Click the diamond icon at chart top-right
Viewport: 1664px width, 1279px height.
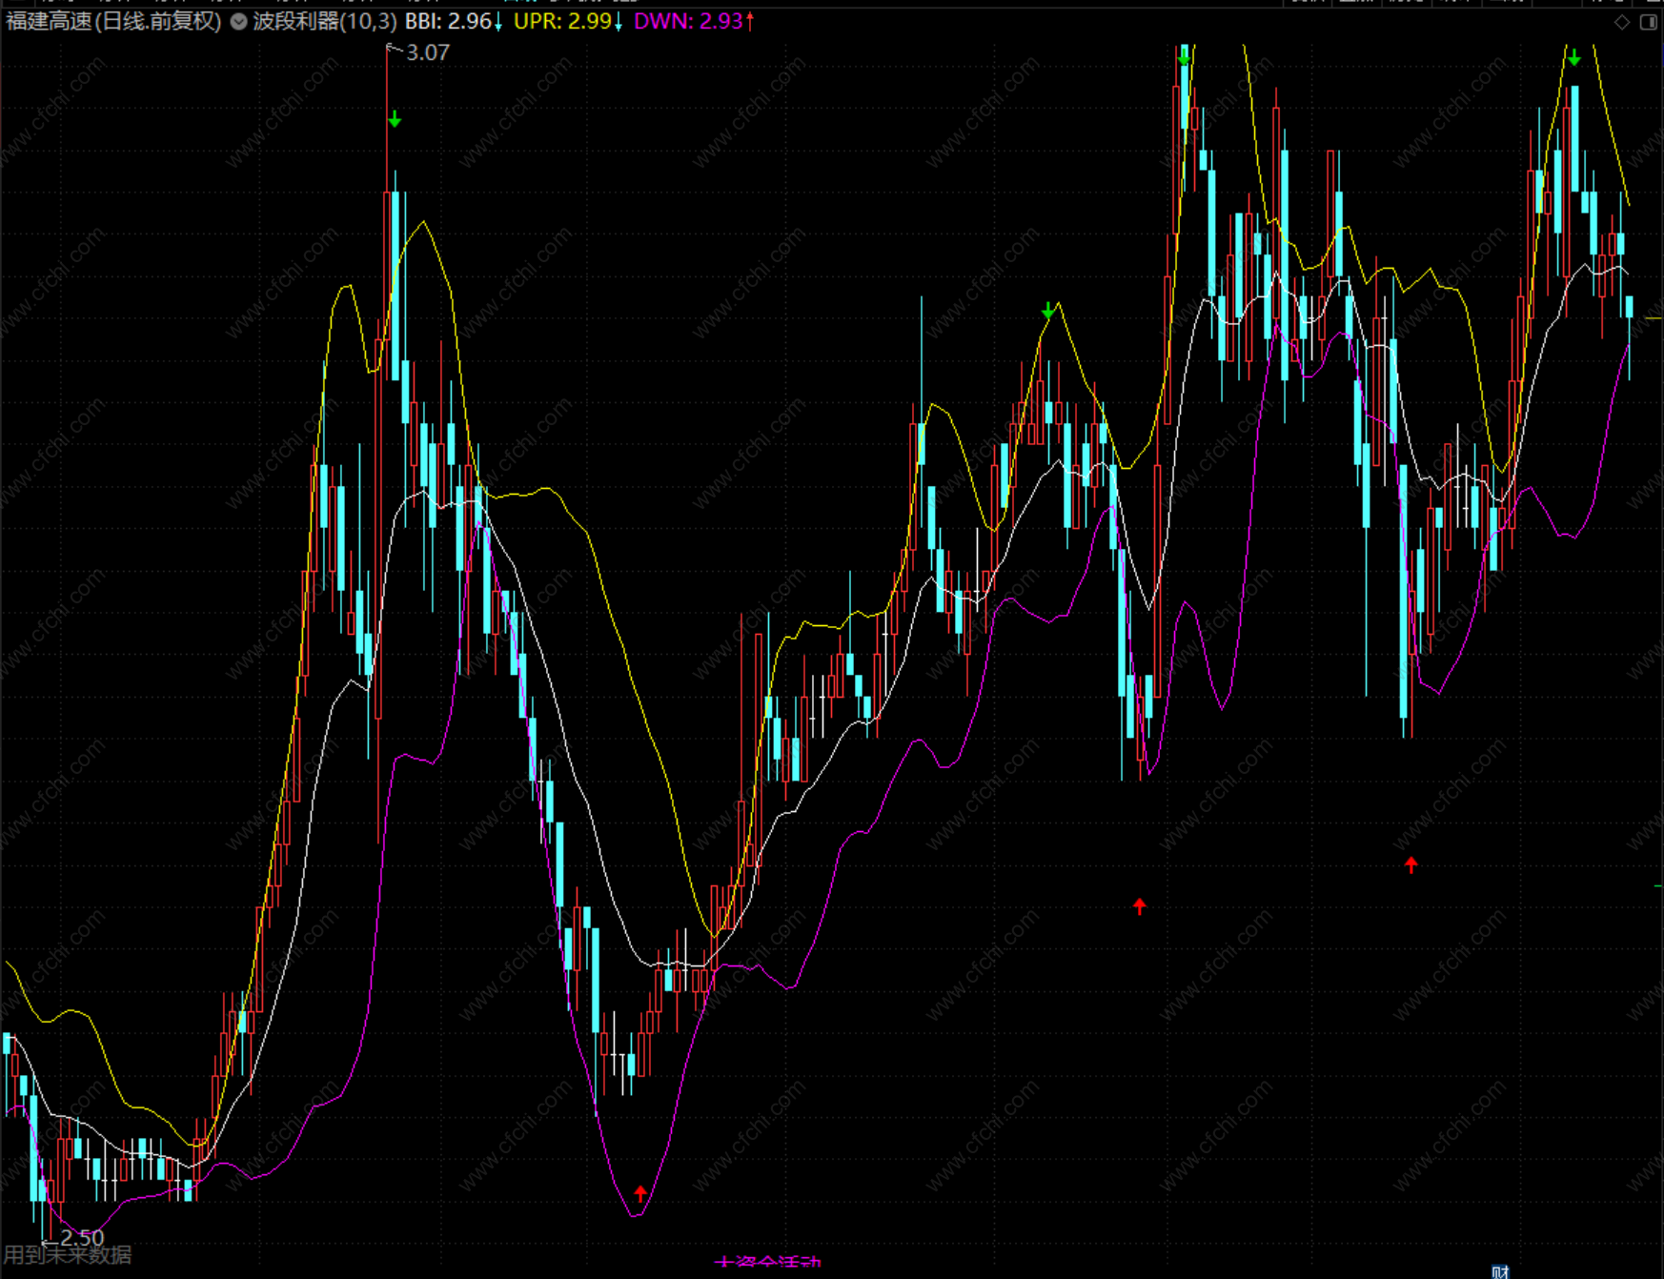point(1622,22)
